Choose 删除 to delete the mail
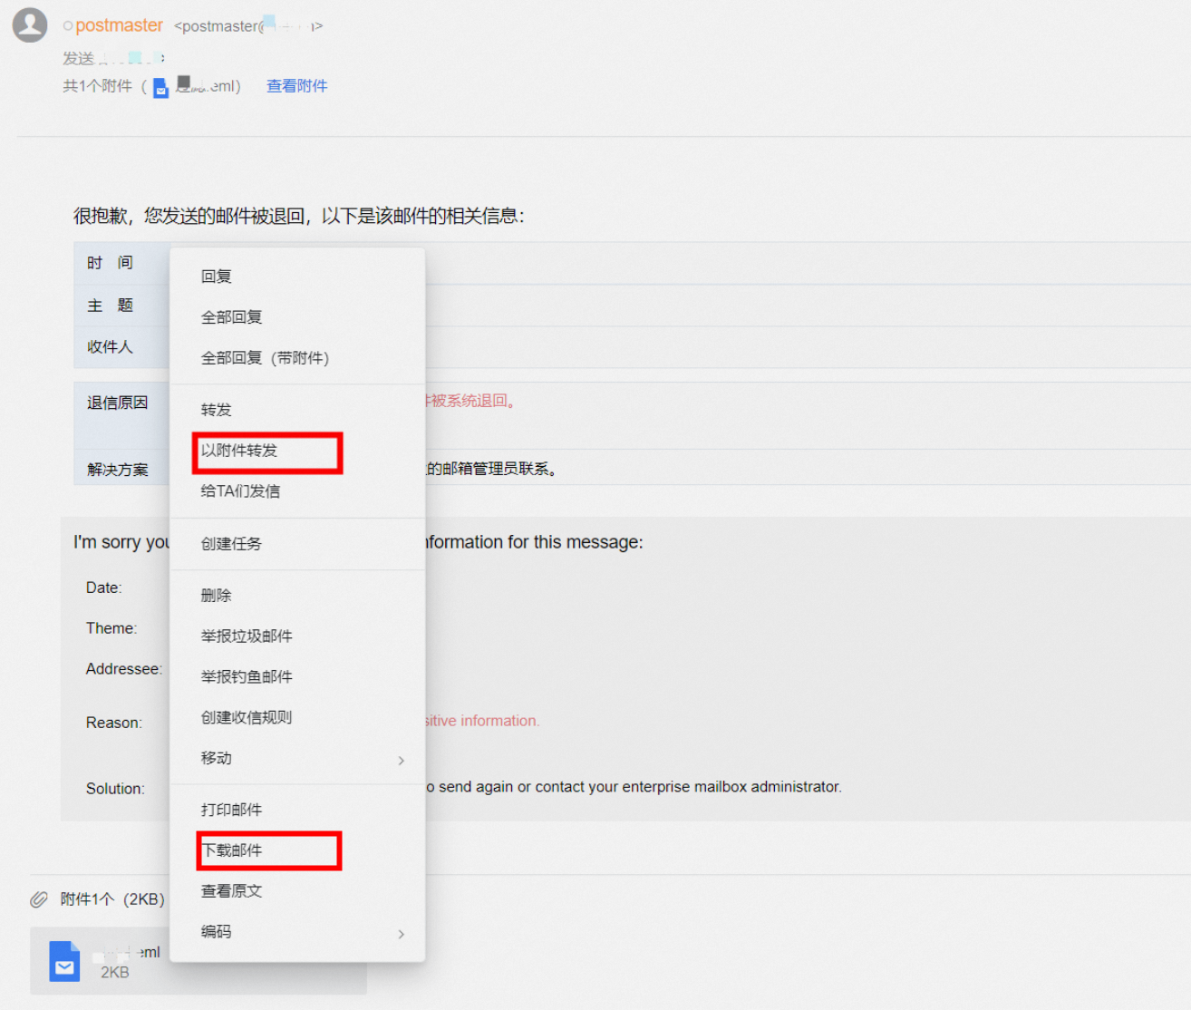 point(217,596)
